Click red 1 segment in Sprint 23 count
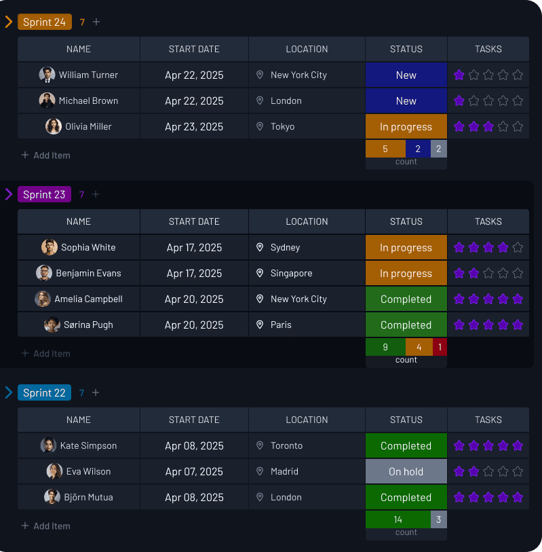This screenshot has height=552, width=542. click(x=440, y=347)
